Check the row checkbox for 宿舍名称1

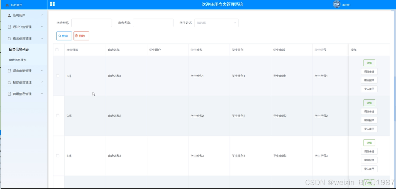58,76
